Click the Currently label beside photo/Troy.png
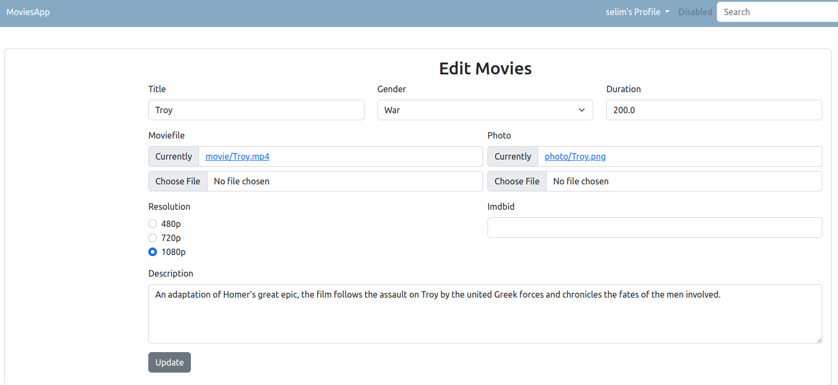Viewport: 838px width, 385px height. [513, 156]
